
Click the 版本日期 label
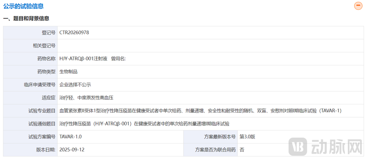click(46, 150)
